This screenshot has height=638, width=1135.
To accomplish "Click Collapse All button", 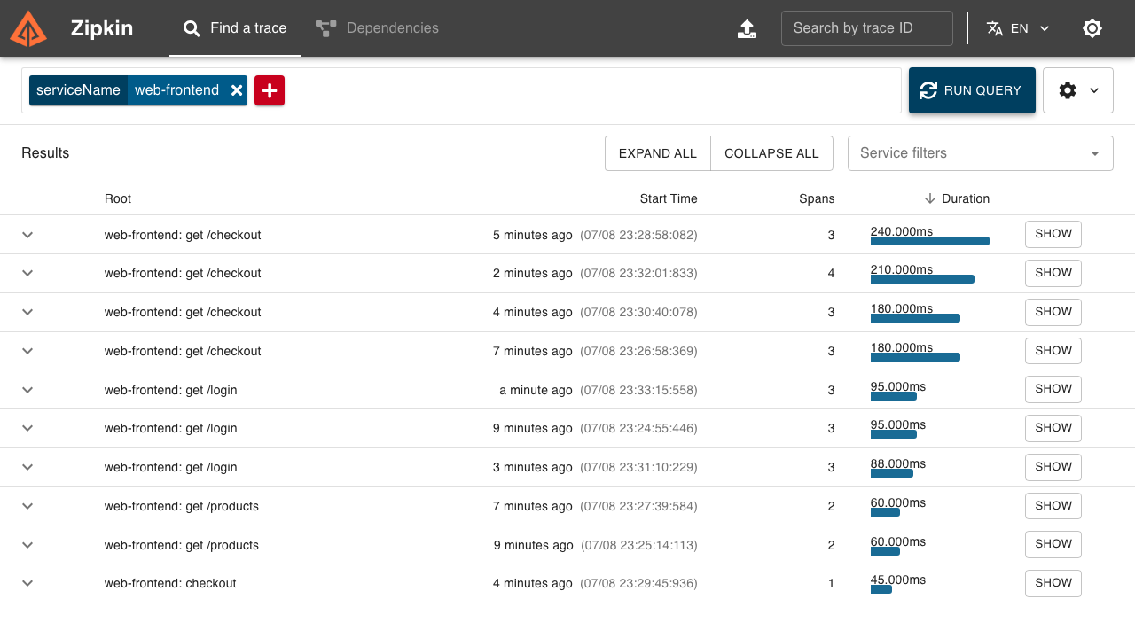I will (x=771, y=153).
